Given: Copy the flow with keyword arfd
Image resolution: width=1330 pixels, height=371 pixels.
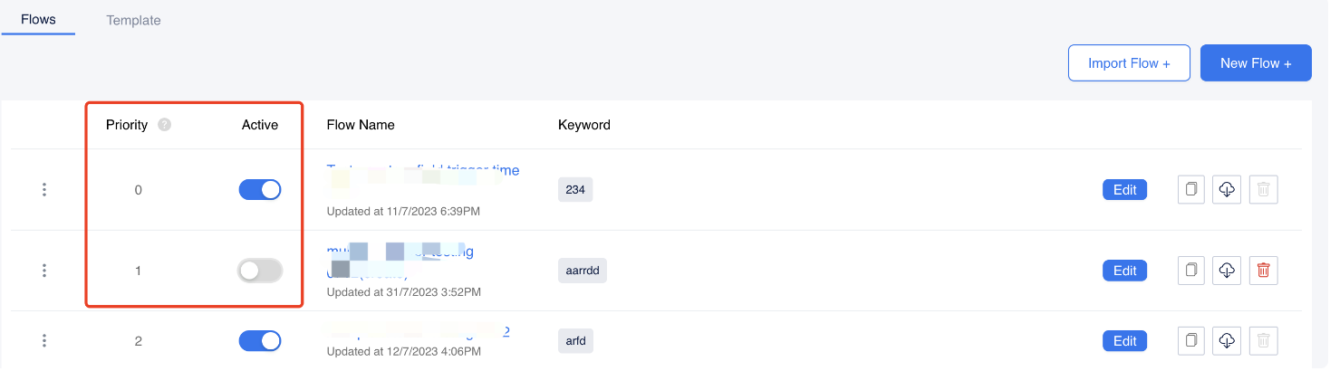Looking at the screenshot, I should pos(1191,341).
